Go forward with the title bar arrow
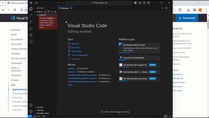This screenshot has width=209, height=118. click(x=62, y=3)
